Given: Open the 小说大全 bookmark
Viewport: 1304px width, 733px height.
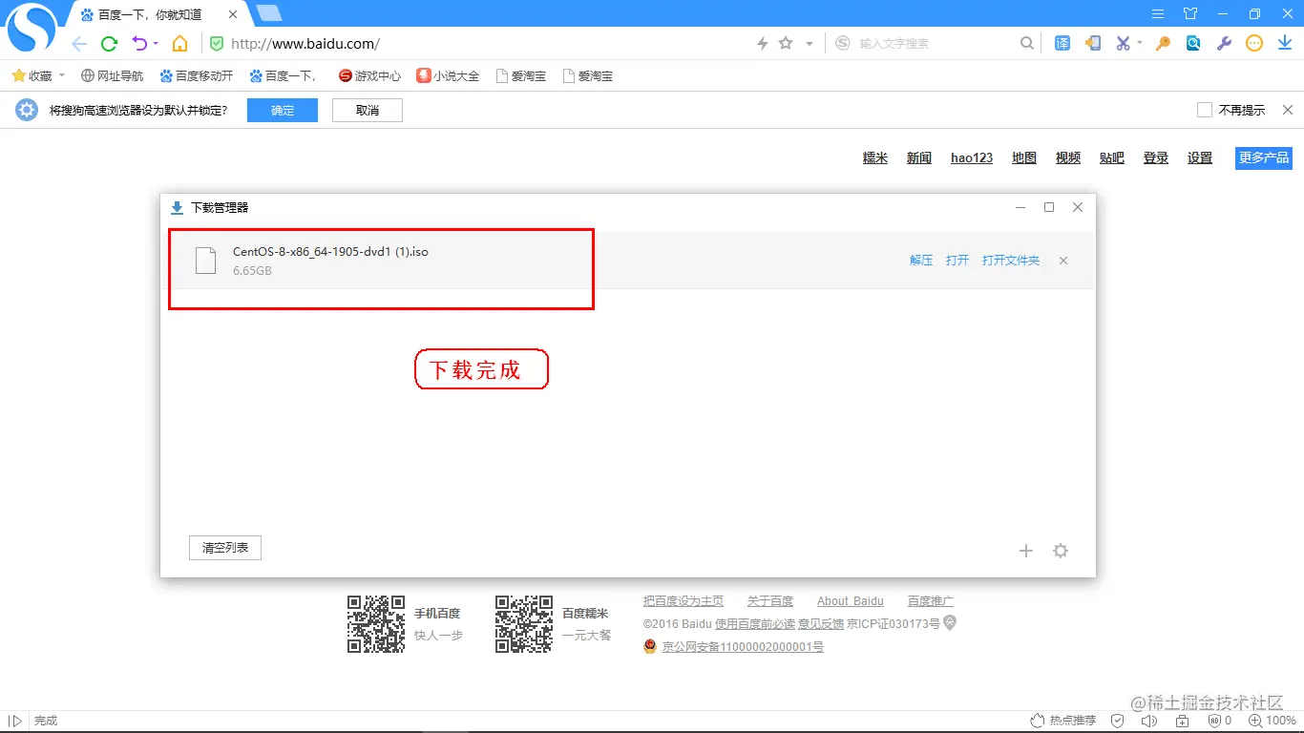Looking at the screenshot, I should pyautogui.click(x=448, y=75).
